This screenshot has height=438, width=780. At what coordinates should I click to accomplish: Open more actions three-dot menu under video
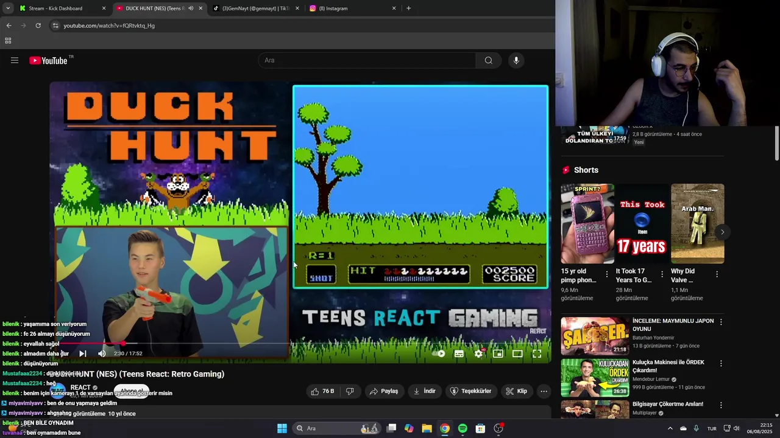point(544,391)
